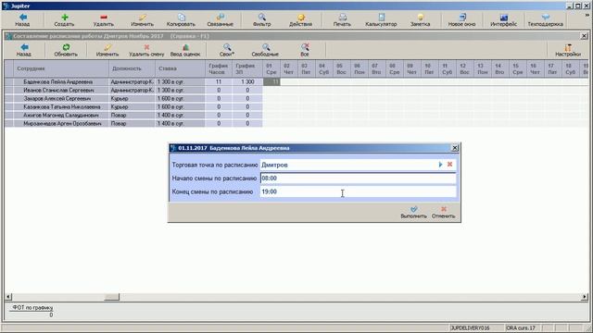Expand the main toolbar overflow chevron
593x333 pixels.
click(587, 16)
